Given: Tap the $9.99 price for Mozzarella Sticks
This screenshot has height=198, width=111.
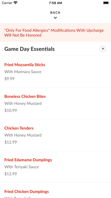Looking at the screenshot, I should [9, 79].
